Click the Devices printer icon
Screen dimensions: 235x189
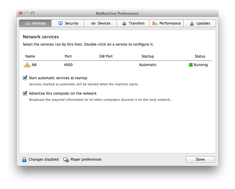(93, 23)
